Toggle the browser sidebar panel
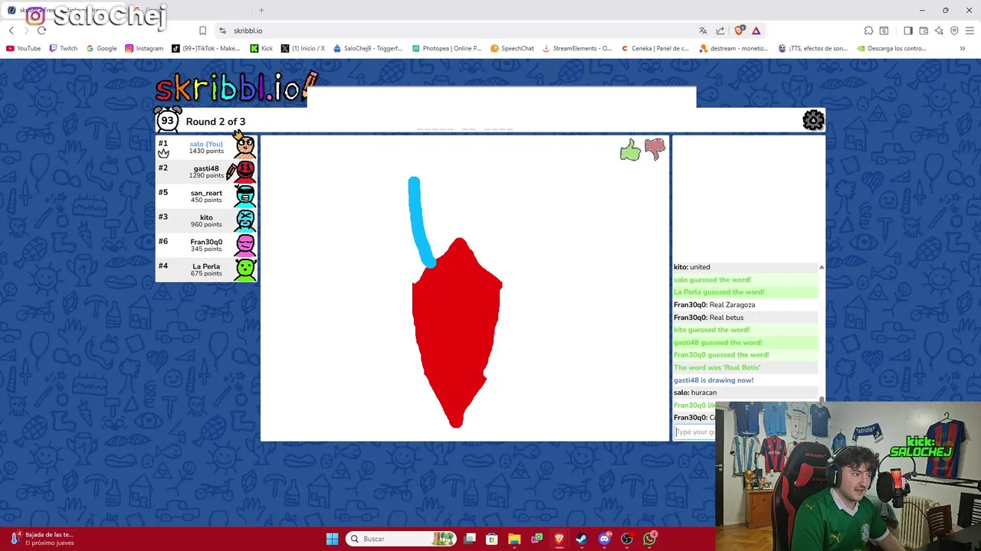Screen dimensions: 981x551 click(908, 31)
